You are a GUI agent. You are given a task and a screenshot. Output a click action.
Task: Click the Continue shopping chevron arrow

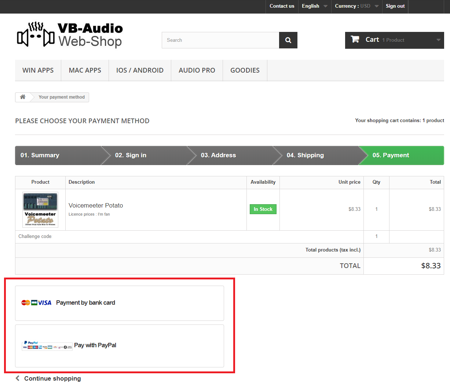(17, 378)
